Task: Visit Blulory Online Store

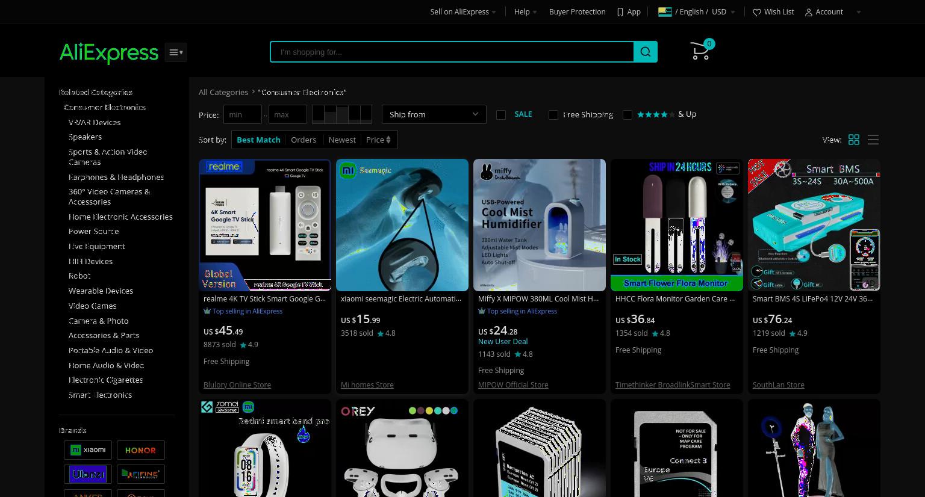Action: (x=237, y=384)
